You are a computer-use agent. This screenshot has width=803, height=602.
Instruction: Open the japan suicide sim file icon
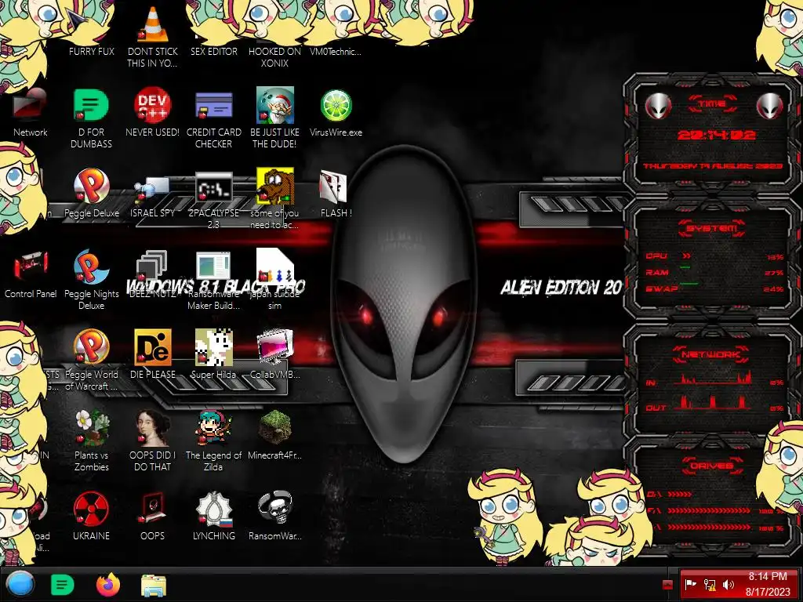[274, 281]
